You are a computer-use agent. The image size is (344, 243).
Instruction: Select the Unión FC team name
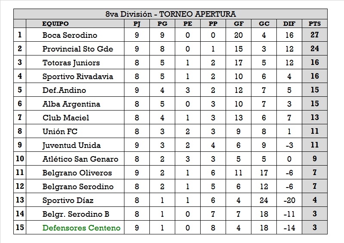point(60,132)
